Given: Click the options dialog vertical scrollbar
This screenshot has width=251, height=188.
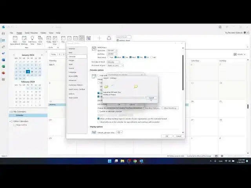Looking at the screenshot, I should tap(183, 73).
